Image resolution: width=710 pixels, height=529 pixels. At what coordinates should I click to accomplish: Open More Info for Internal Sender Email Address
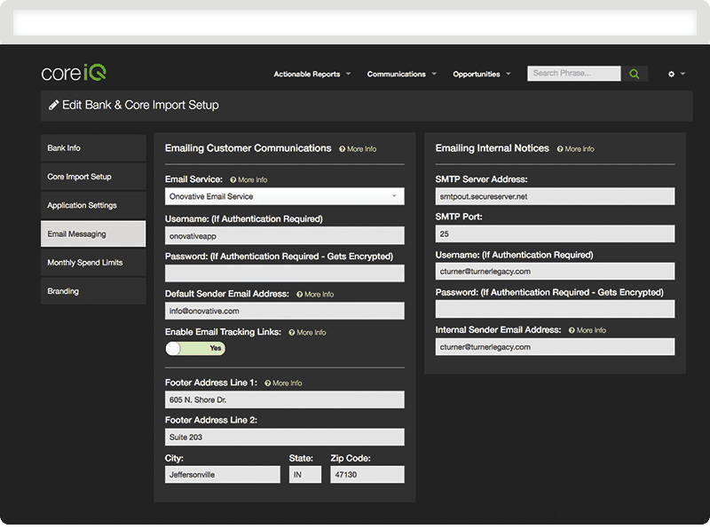pos(588,330)
